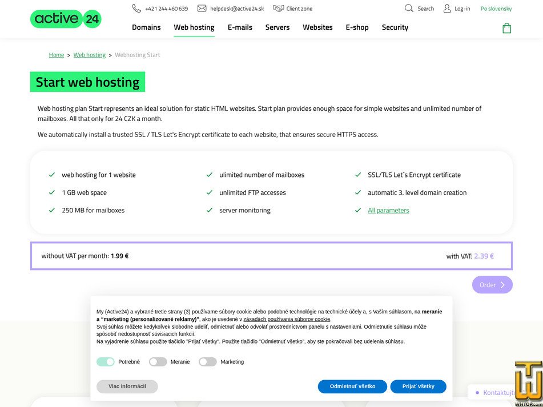Toggle the Potrebné cookie switch

click(x=106, y=362)
